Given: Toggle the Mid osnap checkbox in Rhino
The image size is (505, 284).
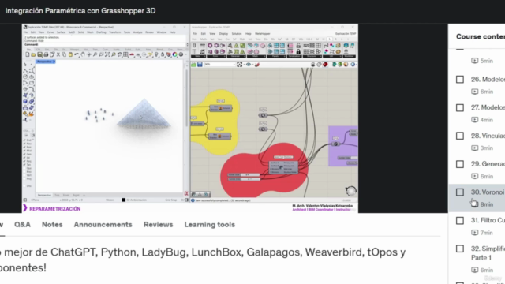Looking at the screenshot, I should click(x=24, y=151).
